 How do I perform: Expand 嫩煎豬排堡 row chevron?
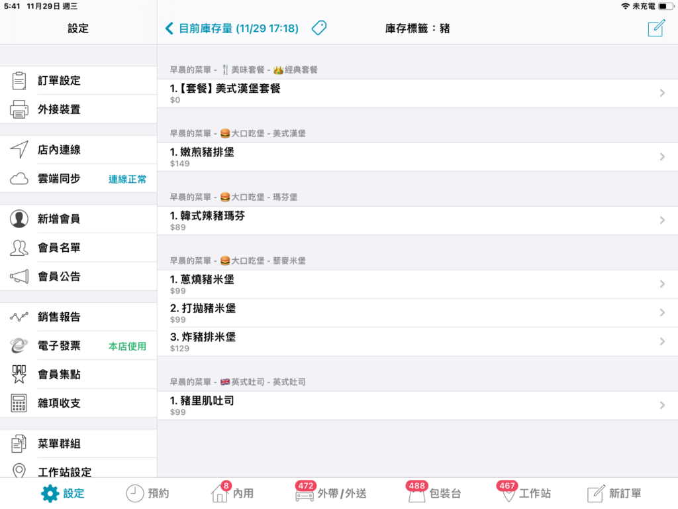point(662,156)
